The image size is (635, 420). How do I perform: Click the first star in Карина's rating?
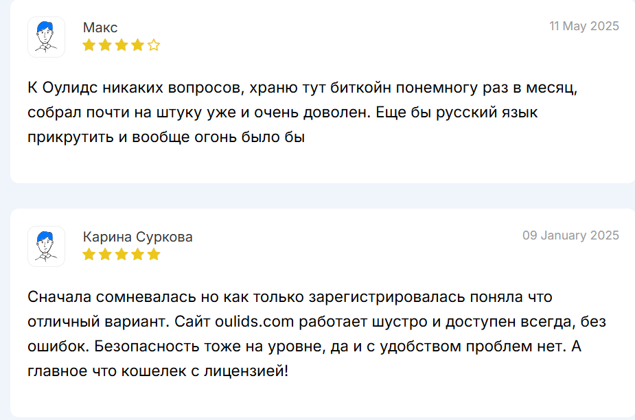89,255
